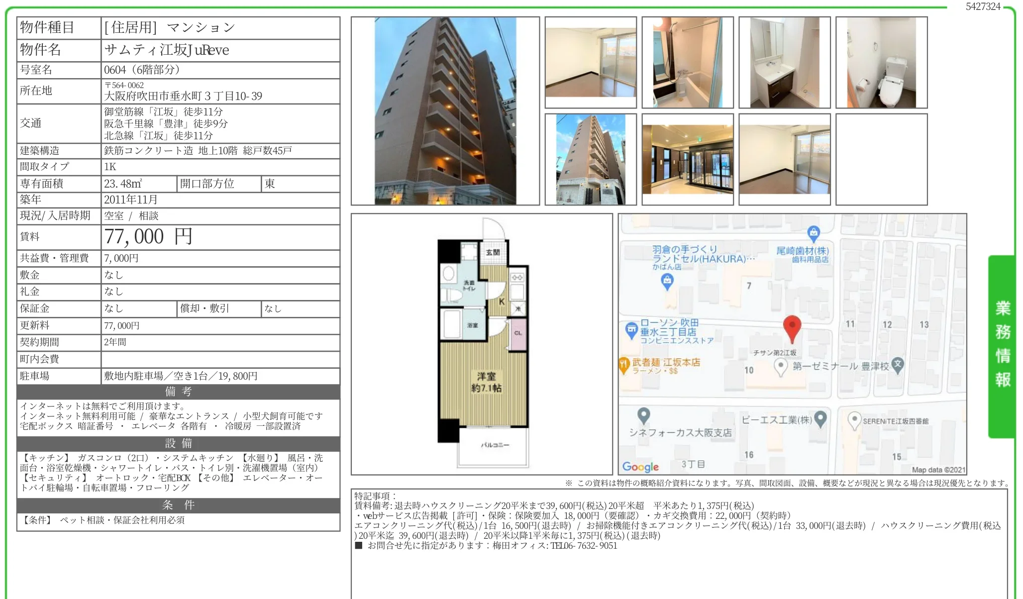Open the washbasin vanity photo thumbnail
The image size is (1023, 599).
coord(784,63)
